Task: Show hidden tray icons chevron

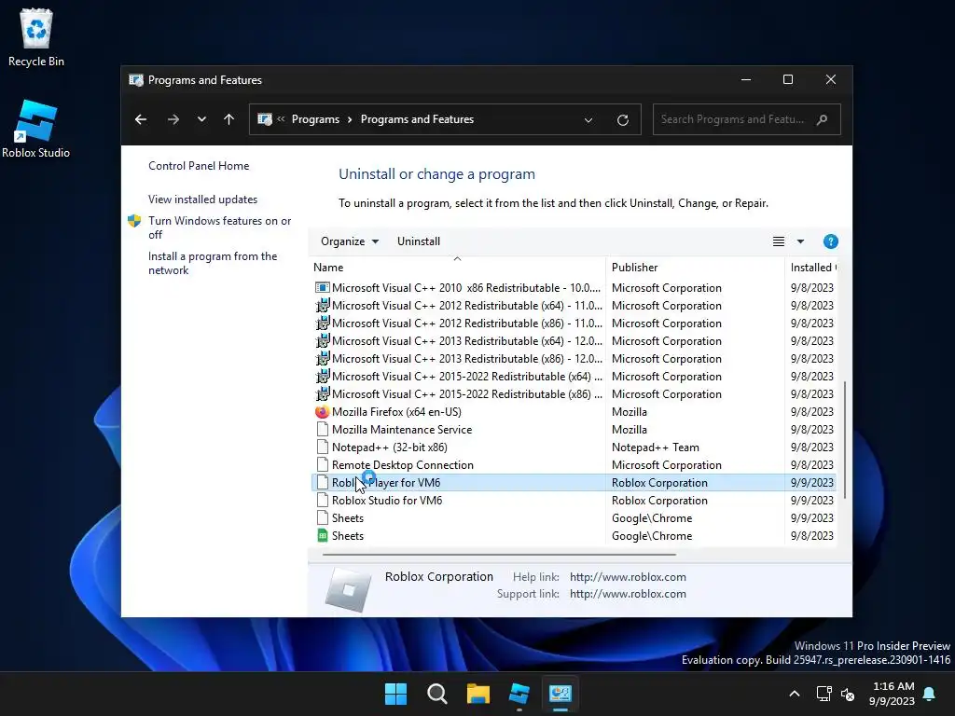Action: (795, 694)
